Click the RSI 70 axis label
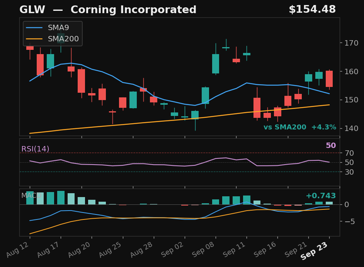 click(x=349, y=153)
